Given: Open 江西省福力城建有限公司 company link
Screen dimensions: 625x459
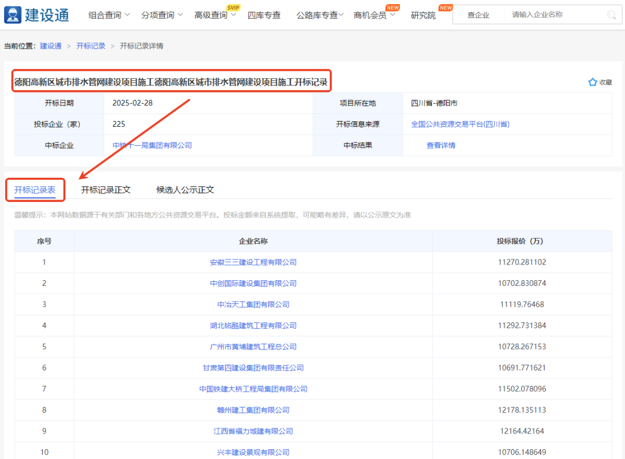Looking at the screenshot, I should point(253,431).
